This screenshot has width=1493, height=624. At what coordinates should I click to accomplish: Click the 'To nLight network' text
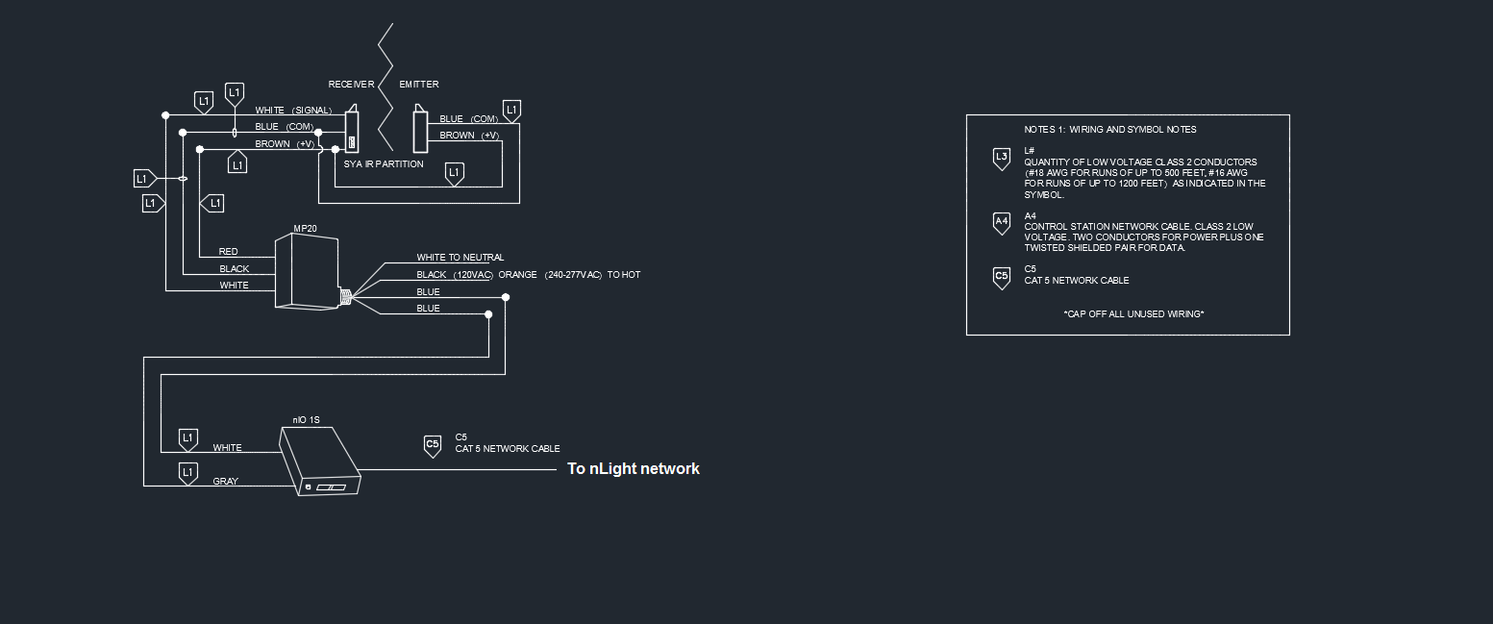click(633, 469)
